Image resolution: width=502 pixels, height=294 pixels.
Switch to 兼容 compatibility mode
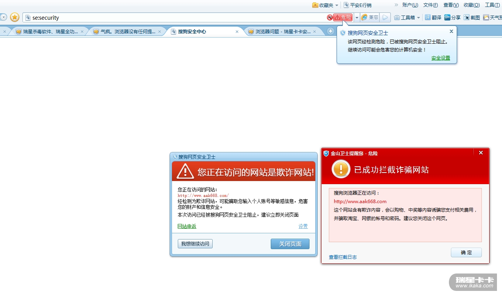[x=370, y=17]
